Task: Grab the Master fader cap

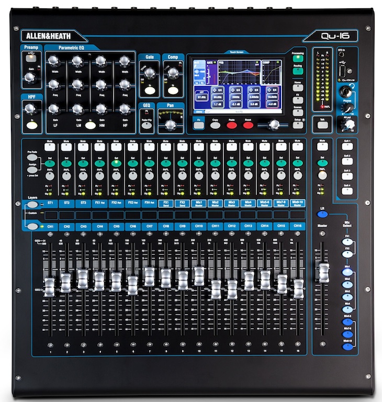Action: coord(324,273)
